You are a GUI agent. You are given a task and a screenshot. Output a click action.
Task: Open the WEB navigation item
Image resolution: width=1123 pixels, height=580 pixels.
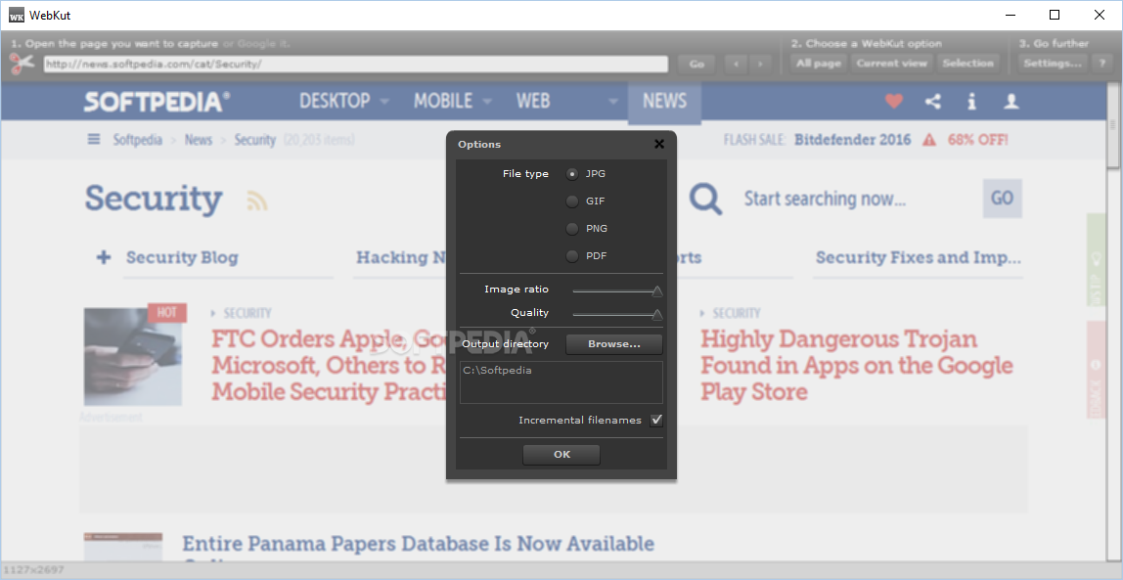(533, 101)
